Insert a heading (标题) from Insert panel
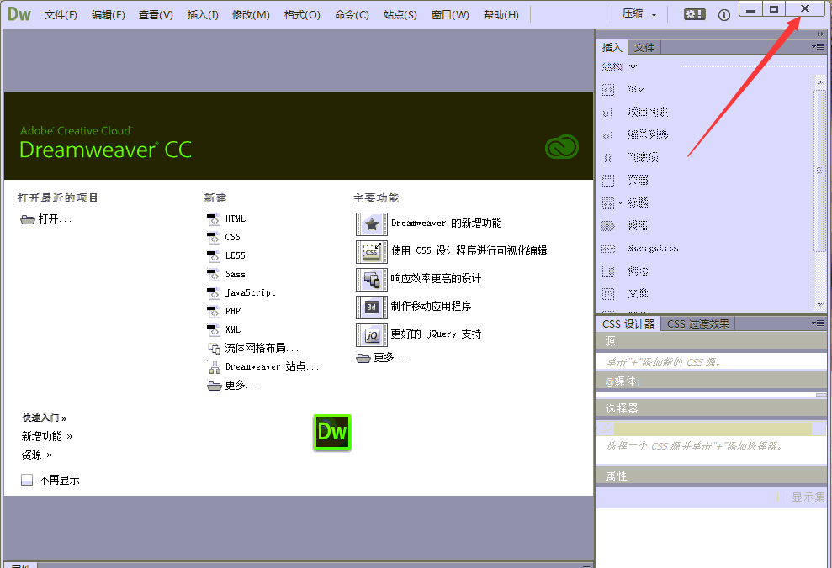Image resolution: width=832 pixels, height=568 pixels. pyautogui.click(x=638, y=203)
